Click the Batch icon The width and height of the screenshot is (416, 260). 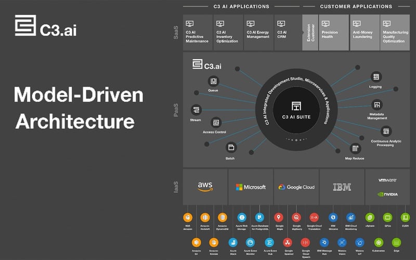pyautogui.click(x=231, y=147)
